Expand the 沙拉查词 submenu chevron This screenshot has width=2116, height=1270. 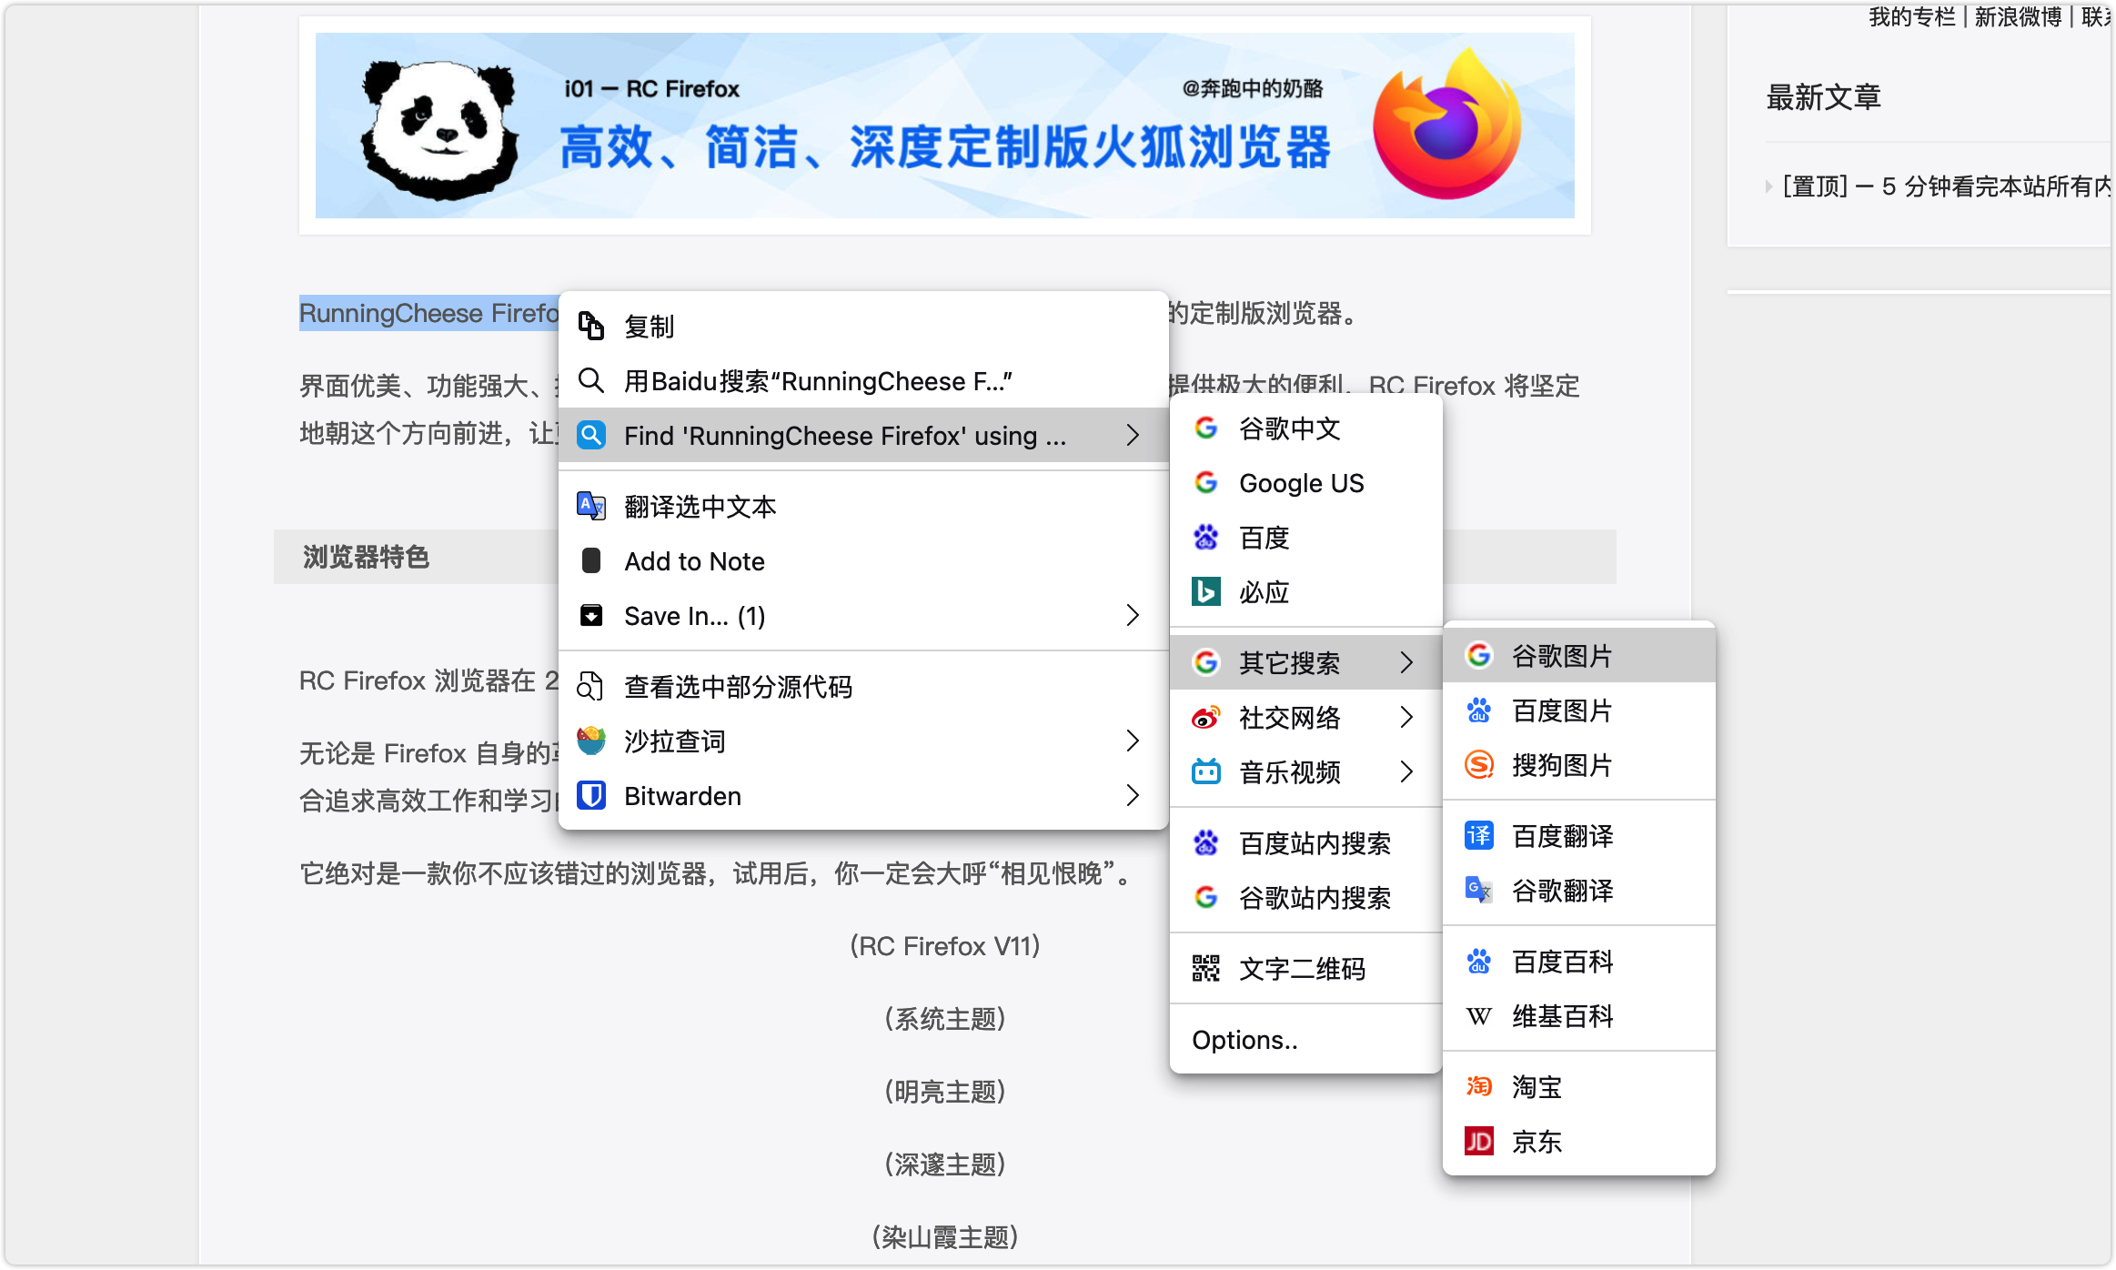(1133, 741)
